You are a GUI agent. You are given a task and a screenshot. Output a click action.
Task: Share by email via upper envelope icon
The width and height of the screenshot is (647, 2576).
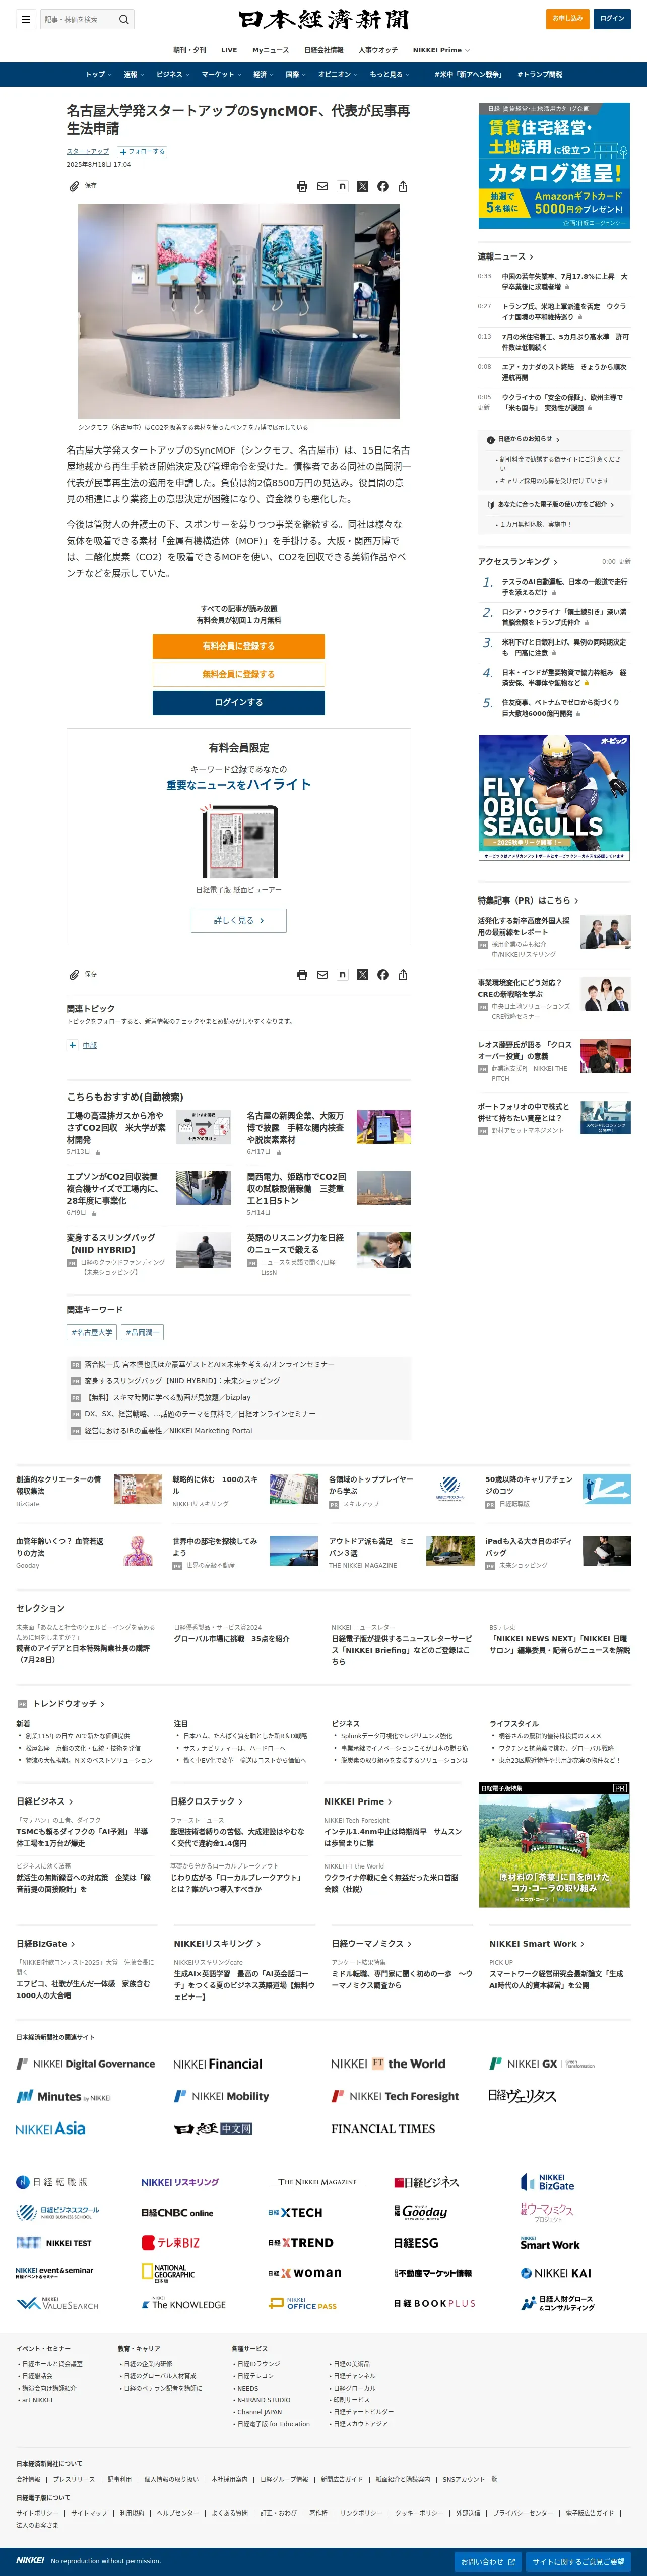point(322,187)
